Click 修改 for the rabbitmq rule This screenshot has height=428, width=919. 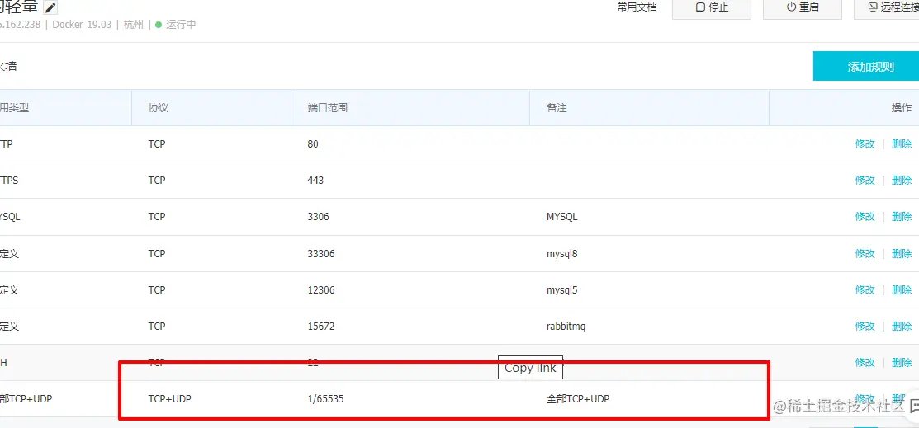pyautogui.click(x=865, y=326)
